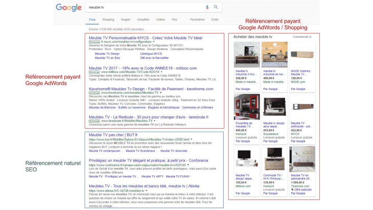Click the Commercial info icon
The width and height of the screenshot is (373, 210).
(x=310, y=37)
